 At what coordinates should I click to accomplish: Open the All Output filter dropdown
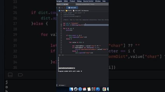[x=62, y=85]
